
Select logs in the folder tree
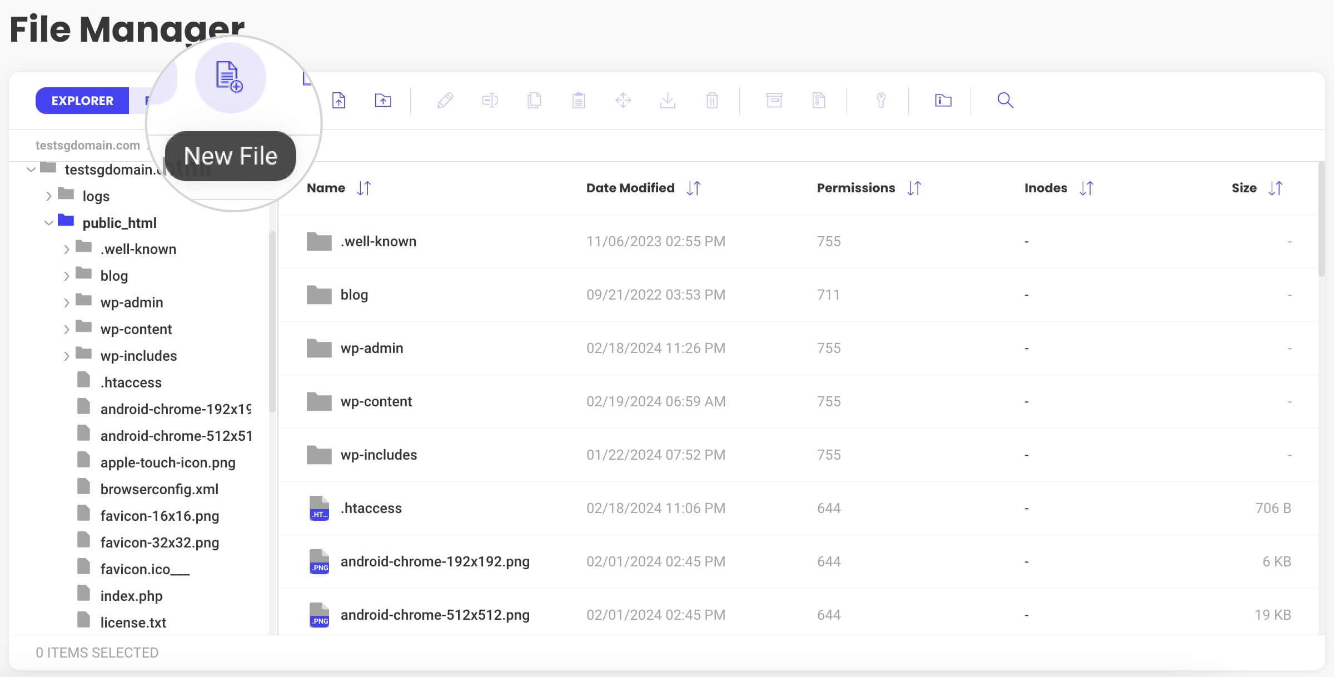96,196
